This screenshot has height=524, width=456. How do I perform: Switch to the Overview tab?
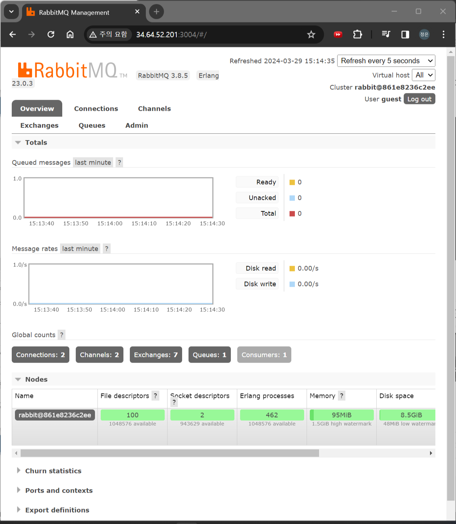37,109
